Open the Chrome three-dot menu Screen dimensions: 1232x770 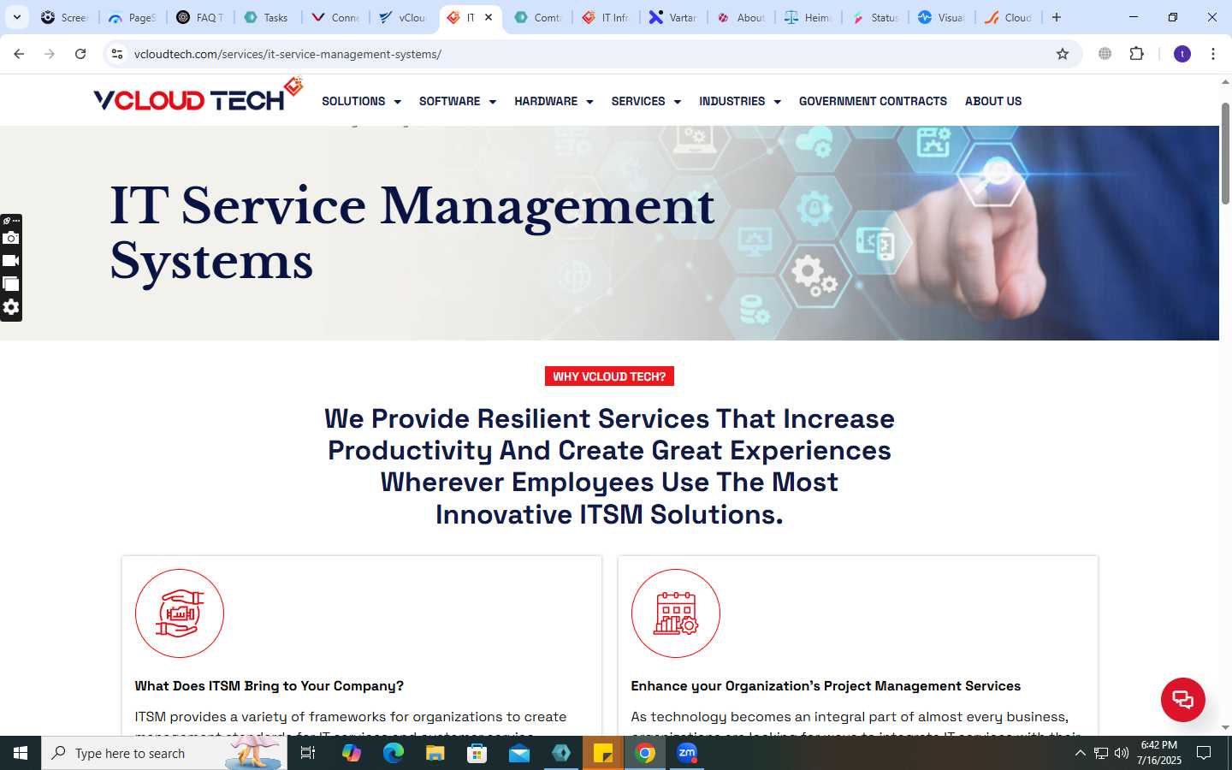[x=1213, y=54]
